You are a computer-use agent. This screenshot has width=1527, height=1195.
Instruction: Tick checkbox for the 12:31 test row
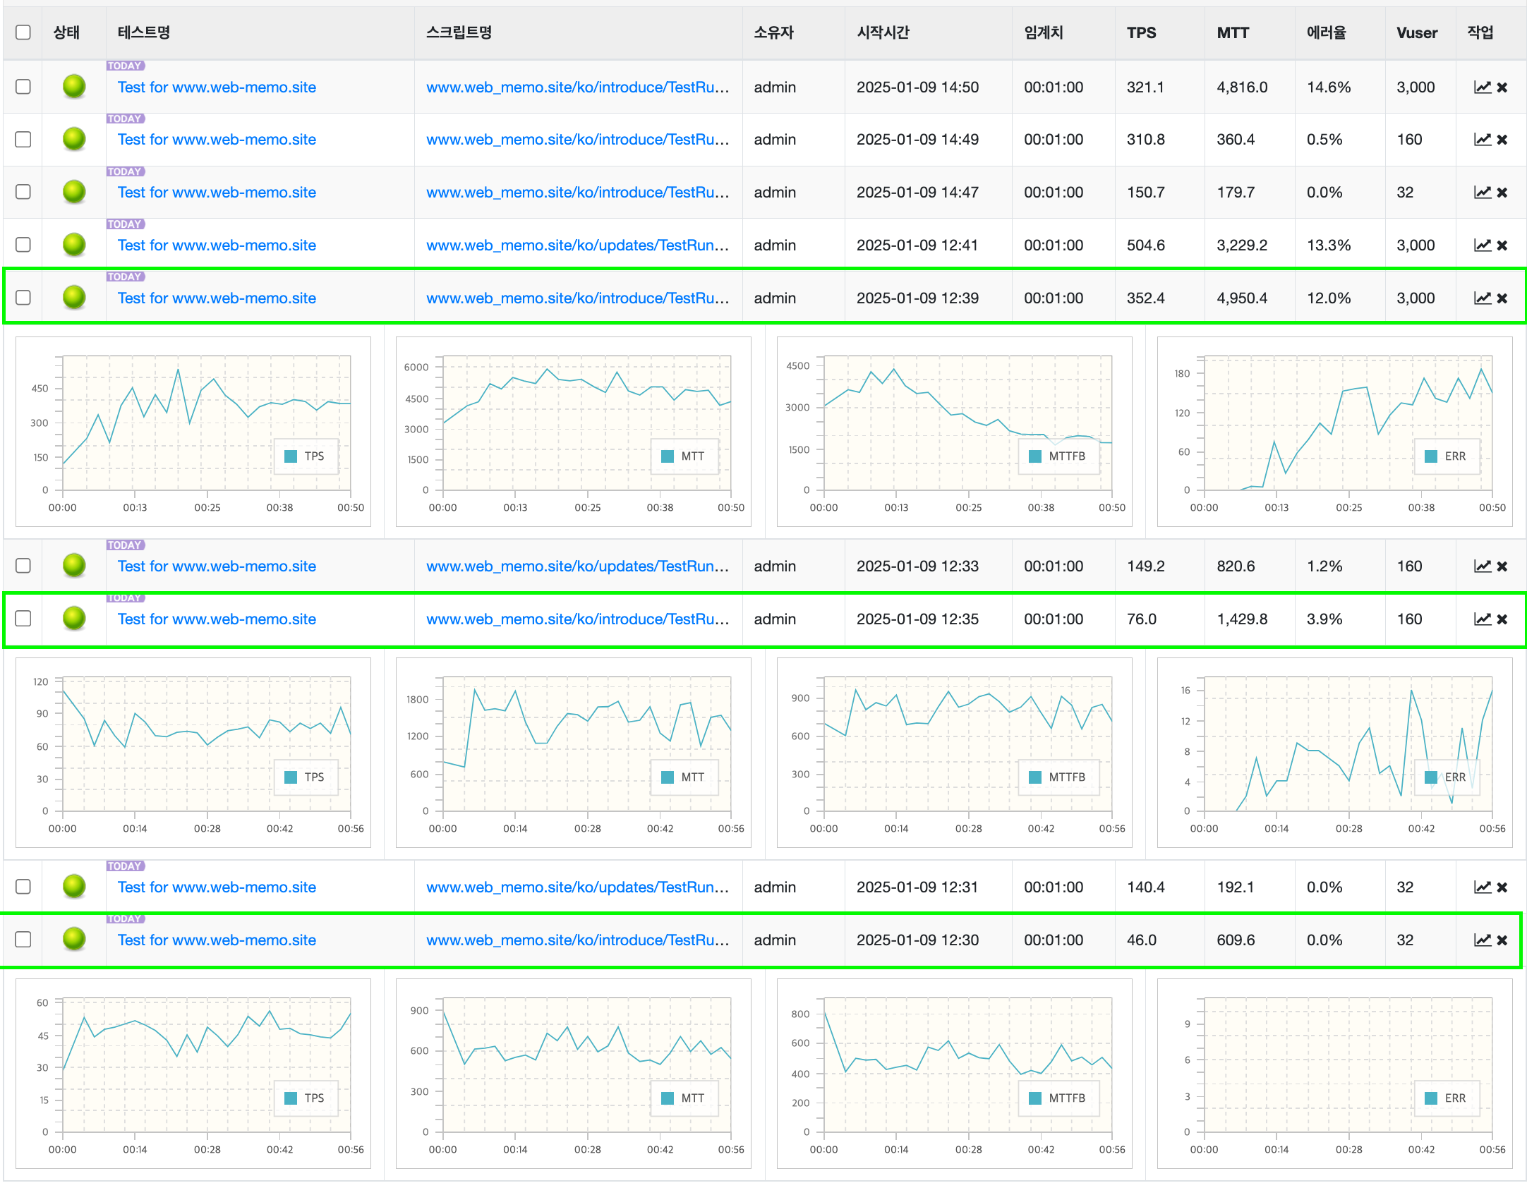(23, 887)
